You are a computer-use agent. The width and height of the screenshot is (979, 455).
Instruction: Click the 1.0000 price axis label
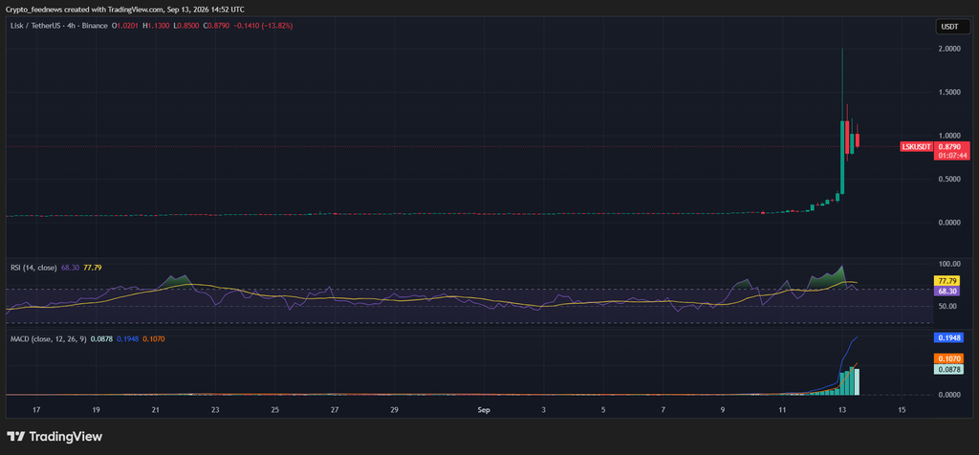pyautogui.click(x=949, y=136)
